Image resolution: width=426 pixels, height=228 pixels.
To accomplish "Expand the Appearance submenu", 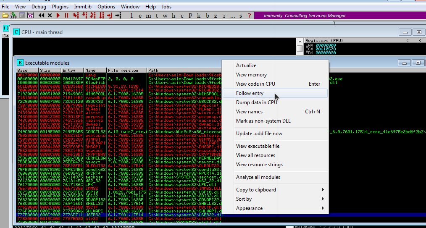I will (275, 208).
